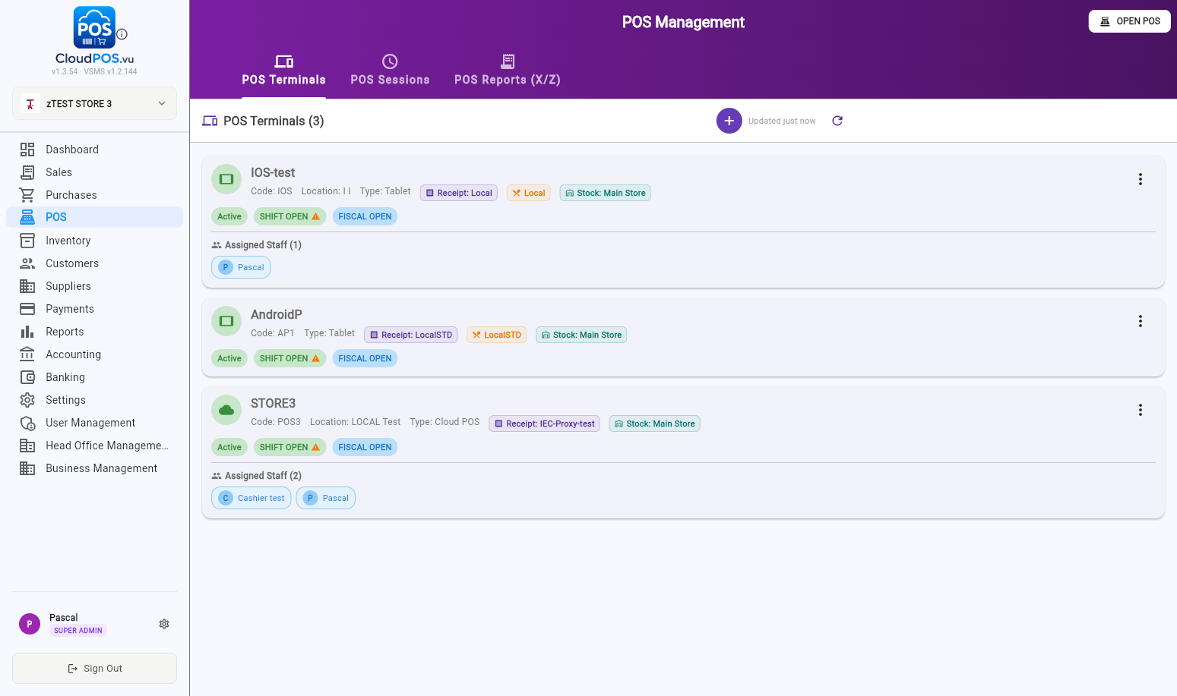Viewport: 1177px width, 696px height.
Task: Switch to the POS Reports (X/Z) tab
Action: 508,71
